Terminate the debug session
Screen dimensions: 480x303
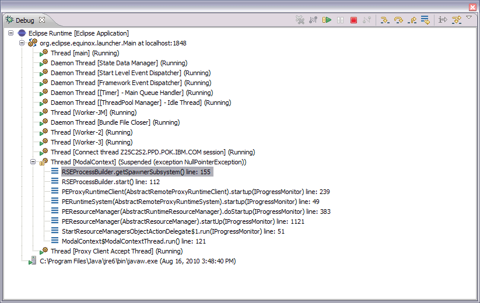pos(353,20)
